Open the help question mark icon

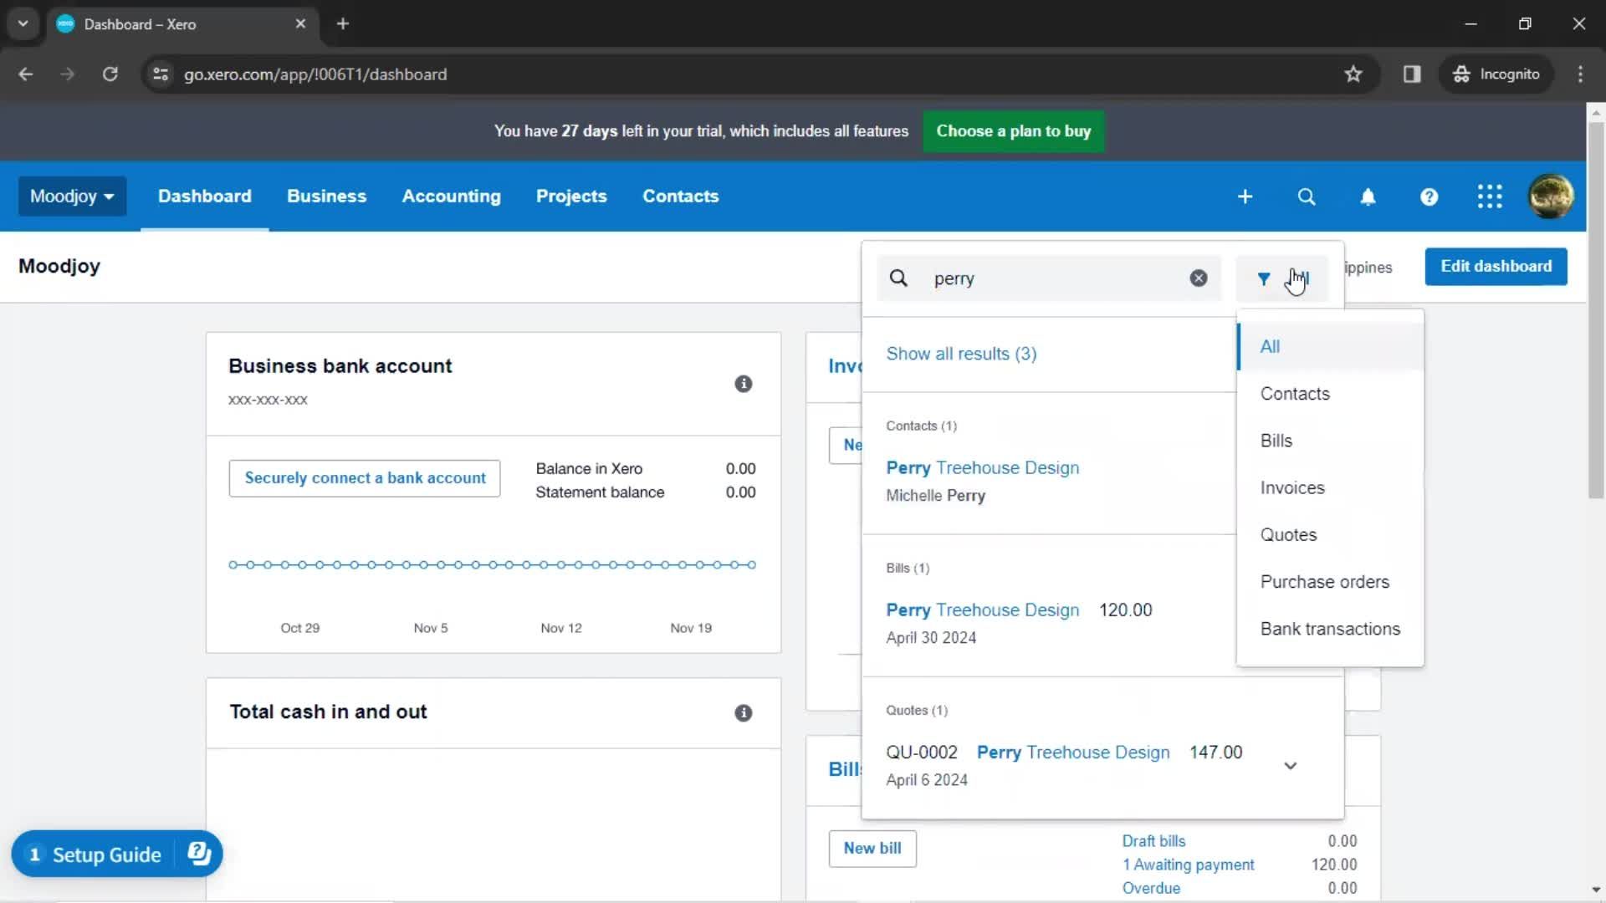point(1429,196)
